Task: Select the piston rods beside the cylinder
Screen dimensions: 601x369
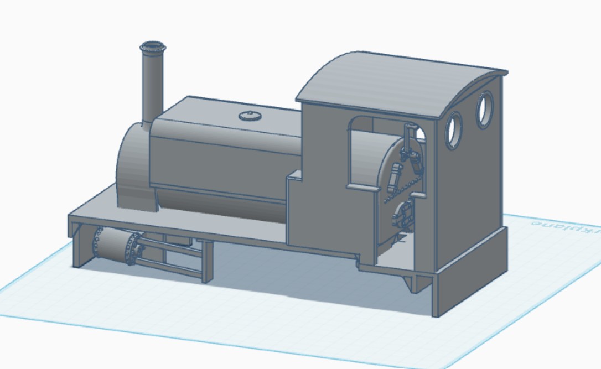Action: [x=170, y=257]
